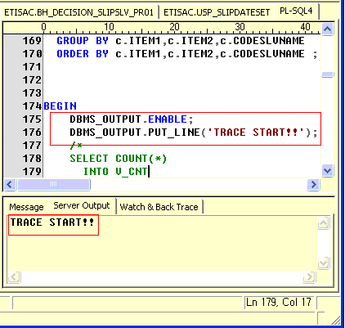Viewport: 345px width, 328px height.
Task: Click the editor scroll down arrow
Action: (x=327, y=171)
